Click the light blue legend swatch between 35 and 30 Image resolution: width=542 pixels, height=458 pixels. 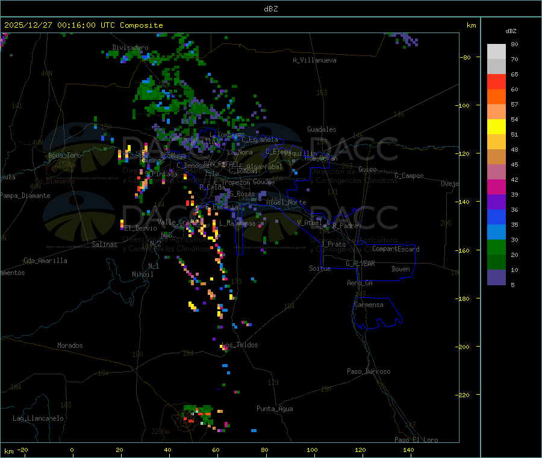pos(496,232)
